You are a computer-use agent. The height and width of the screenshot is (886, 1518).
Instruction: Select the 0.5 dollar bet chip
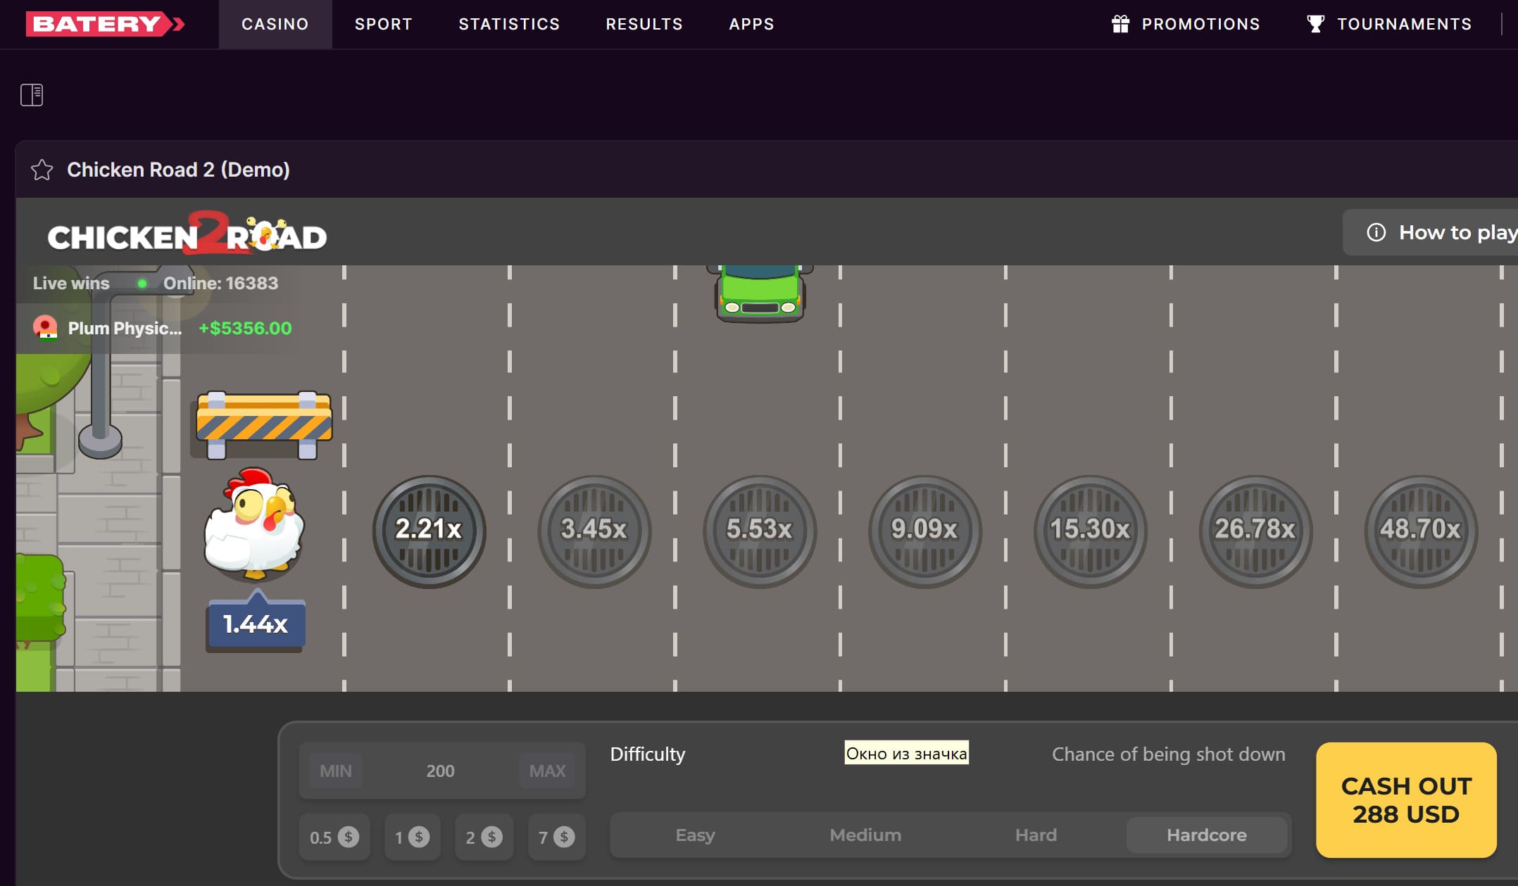pyautogui.click(x=334, y=837)
